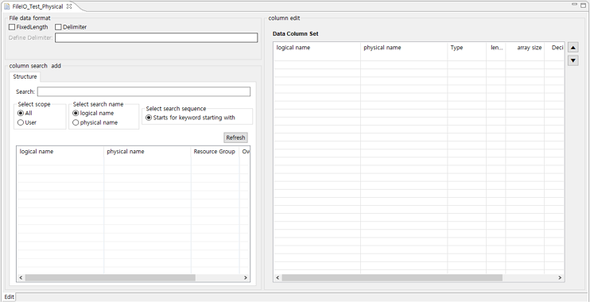This screenshot has height=302, width=590.
Task: Minimize the editor pane
Action: [x=574, y=4]
